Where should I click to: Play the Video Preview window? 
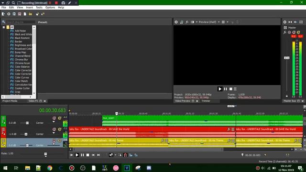(220, 89)
